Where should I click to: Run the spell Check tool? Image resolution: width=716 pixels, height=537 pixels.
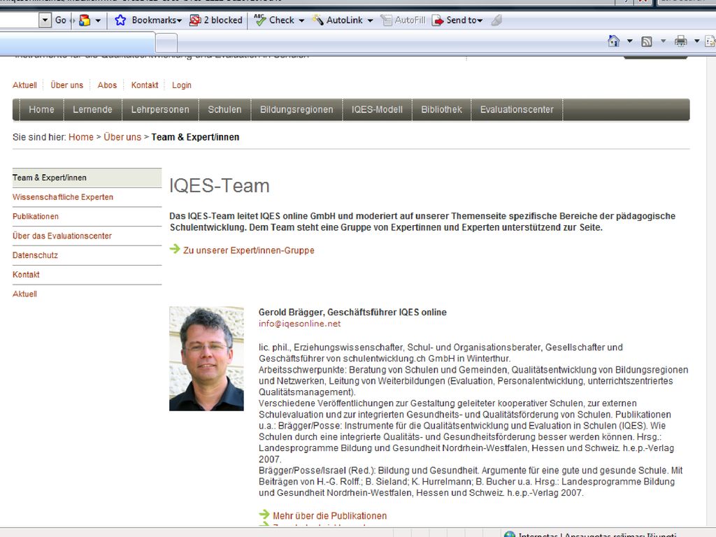274,20
